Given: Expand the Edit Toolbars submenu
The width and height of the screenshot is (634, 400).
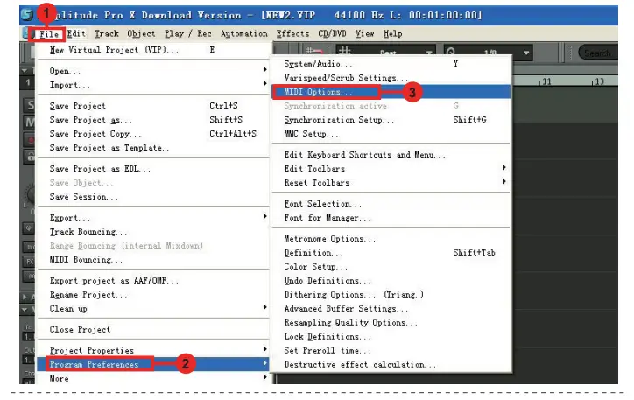Looking at the screenshot, I should [391, 169].
